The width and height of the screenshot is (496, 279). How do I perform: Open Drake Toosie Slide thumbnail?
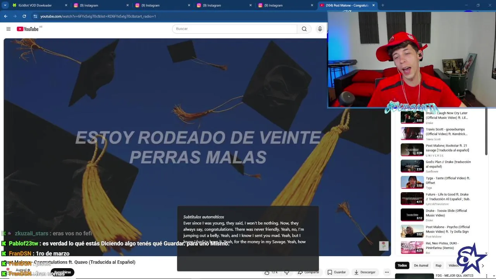(412, 215)
